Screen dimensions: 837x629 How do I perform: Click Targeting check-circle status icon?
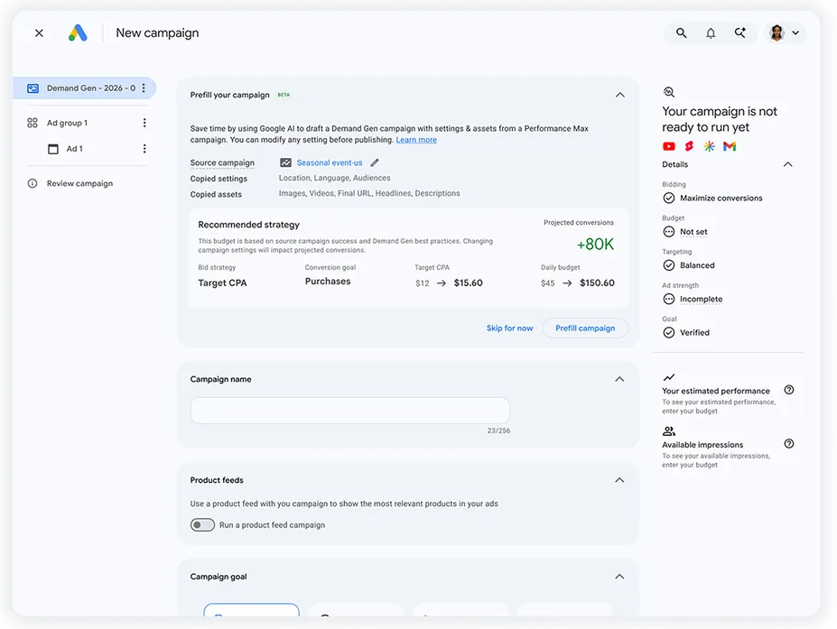(669, 265)
